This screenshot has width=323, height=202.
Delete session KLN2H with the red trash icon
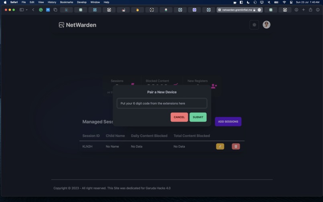[x=236, y=146]
